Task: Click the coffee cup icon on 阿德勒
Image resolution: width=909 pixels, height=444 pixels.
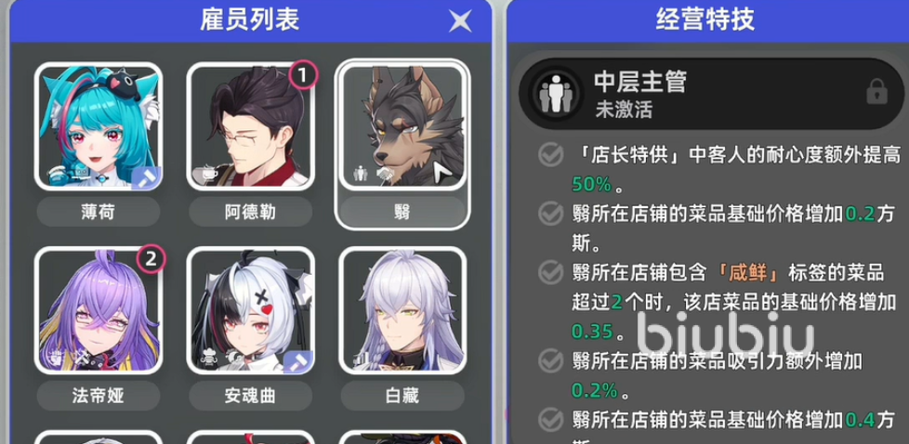Action: tap(204, 172)
